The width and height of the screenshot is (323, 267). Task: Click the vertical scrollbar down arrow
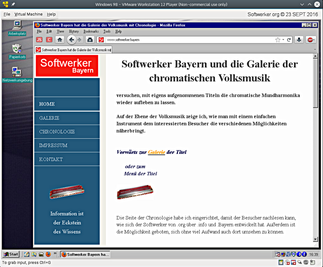coord(315,239)
